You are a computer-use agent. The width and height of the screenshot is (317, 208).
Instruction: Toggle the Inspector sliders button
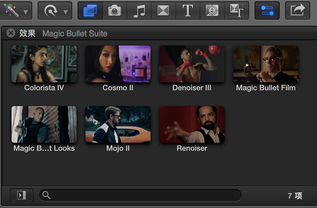267,11
